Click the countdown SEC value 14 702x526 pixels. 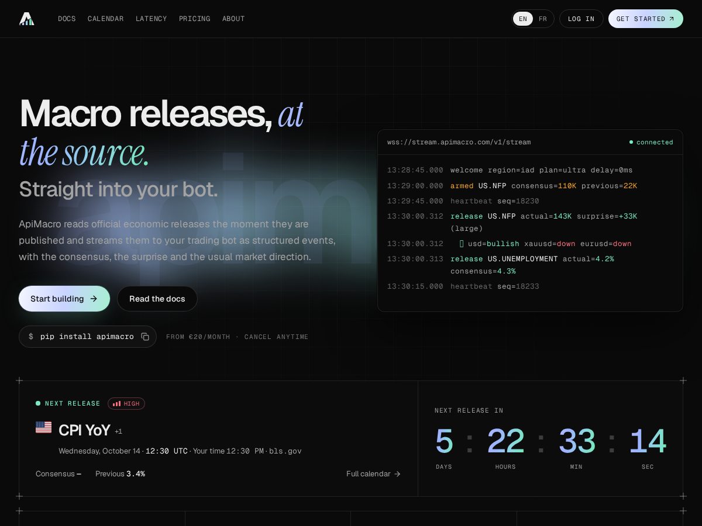(648, 441)
